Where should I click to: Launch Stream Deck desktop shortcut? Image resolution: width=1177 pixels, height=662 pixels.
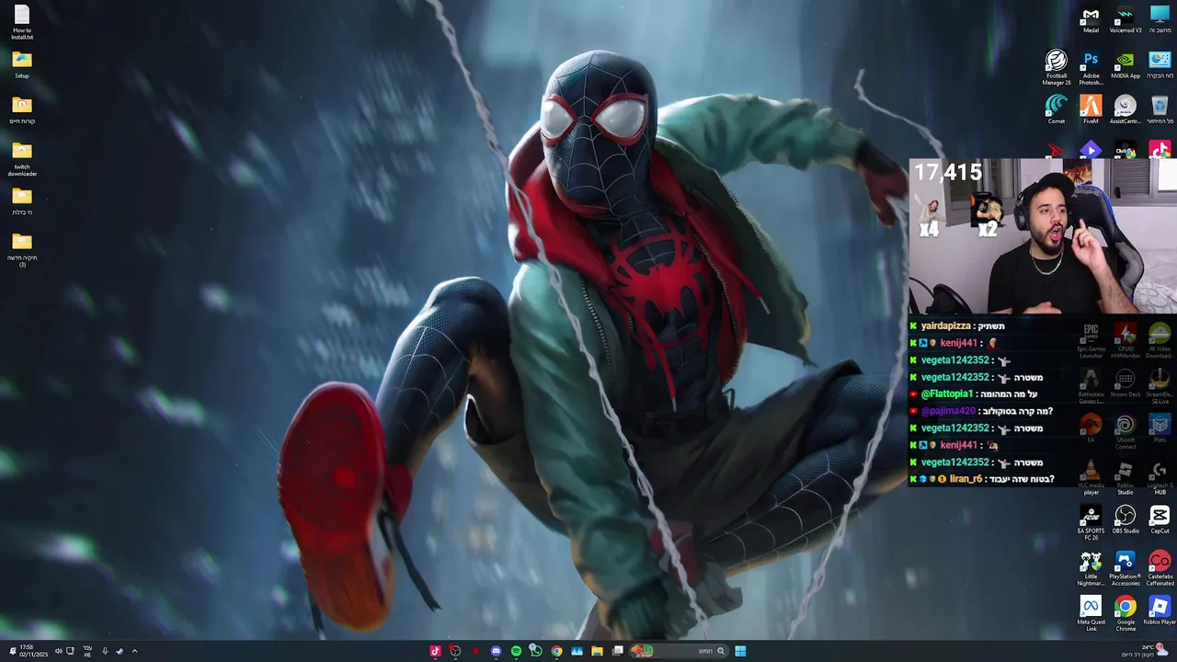[1126, 384]
